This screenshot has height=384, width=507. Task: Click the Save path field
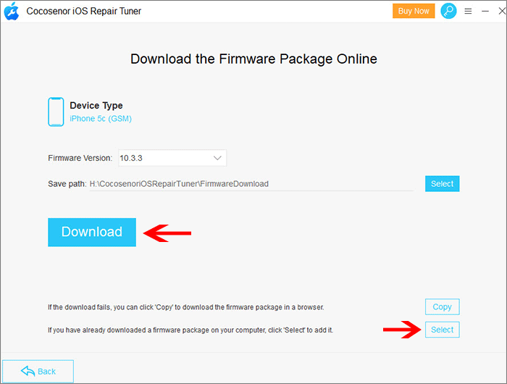click(x=251, y=184)
